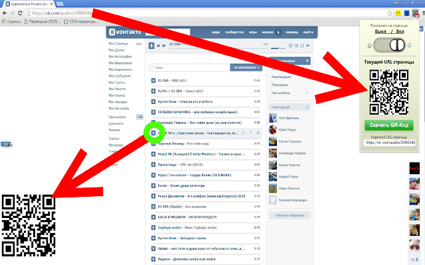Screen dimensions: 425x265
Task: Open friend Юрий avatar thumbnail
Action: [273, 130]
